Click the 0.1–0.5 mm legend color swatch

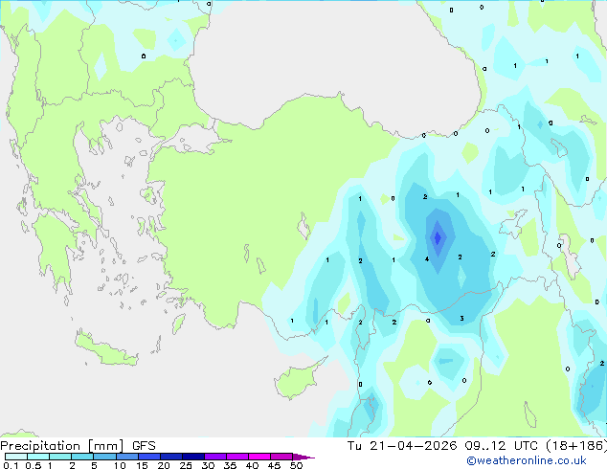pyautogui.click(x=16, y=457)
